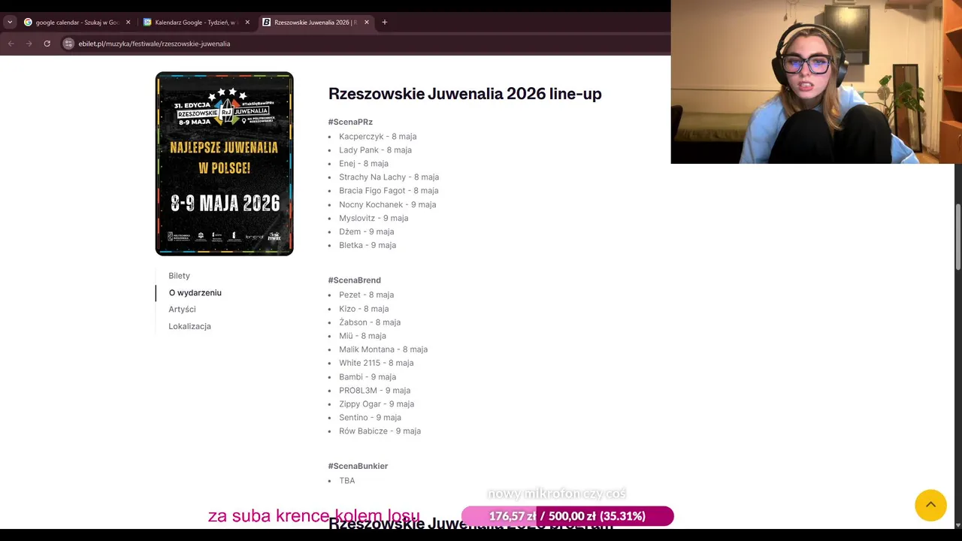This screenshot has width=962, height=541.
Task: Go back to previous page
Action: [x=11, y=44]
